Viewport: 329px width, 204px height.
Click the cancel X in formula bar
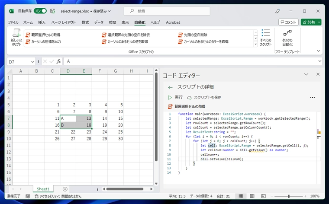coord(45,61)
